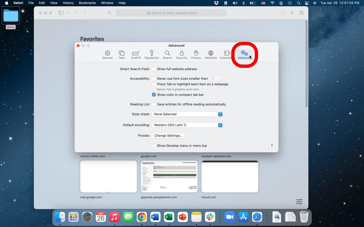Click the Safari forward arrow

85,13
